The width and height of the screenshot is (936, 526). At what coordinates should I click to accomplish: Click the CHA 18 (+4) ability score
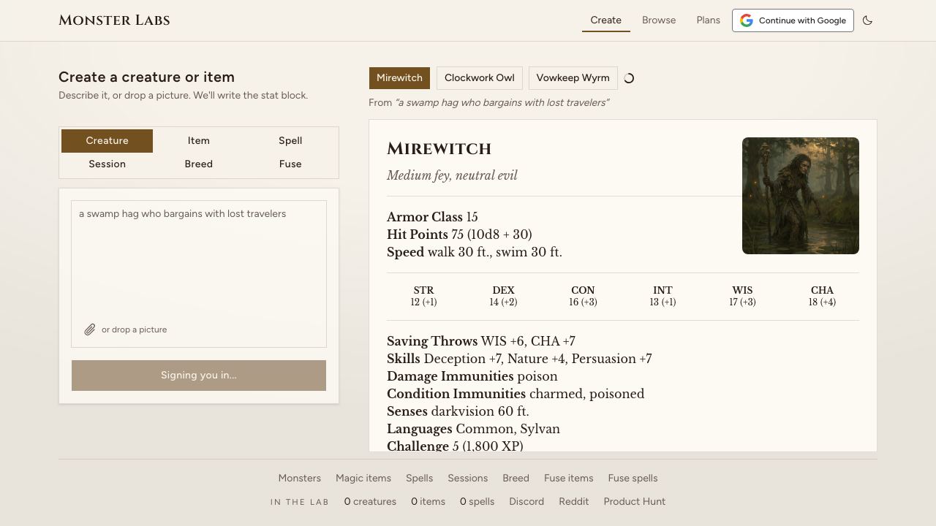coord(822,296)
